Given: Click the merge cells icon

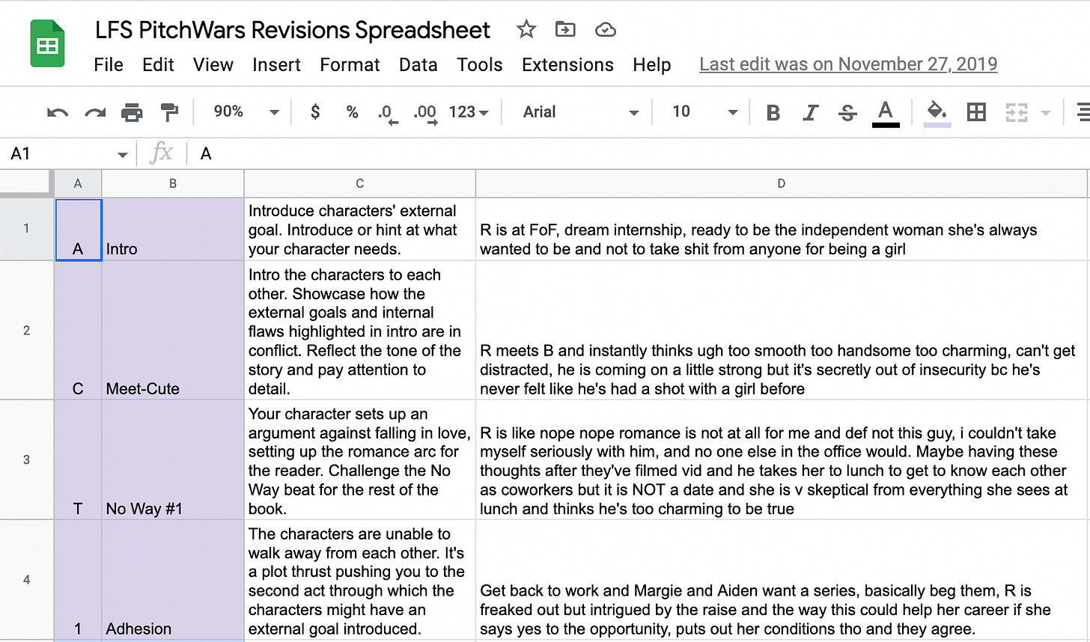Looking at the screenshot, I should [x=1016, y=112].
